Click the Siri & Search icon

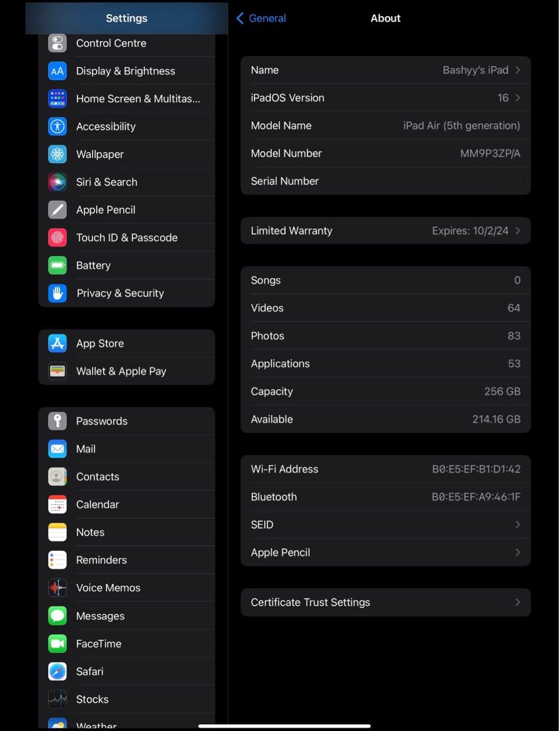point(57,181)
